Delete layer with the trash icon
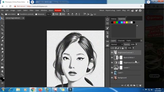 tap(140, 85)
